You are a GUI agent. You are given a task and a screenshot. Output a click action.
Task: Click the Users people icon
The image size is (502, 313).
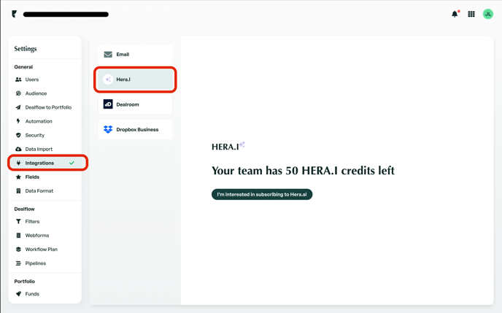pyautogui.click(x=18, y=80)
